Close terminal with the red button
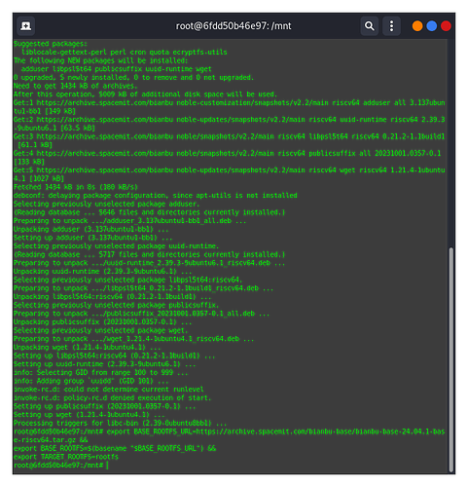The width and height of the screenshot is (468, 487). (x=446, y=26)
